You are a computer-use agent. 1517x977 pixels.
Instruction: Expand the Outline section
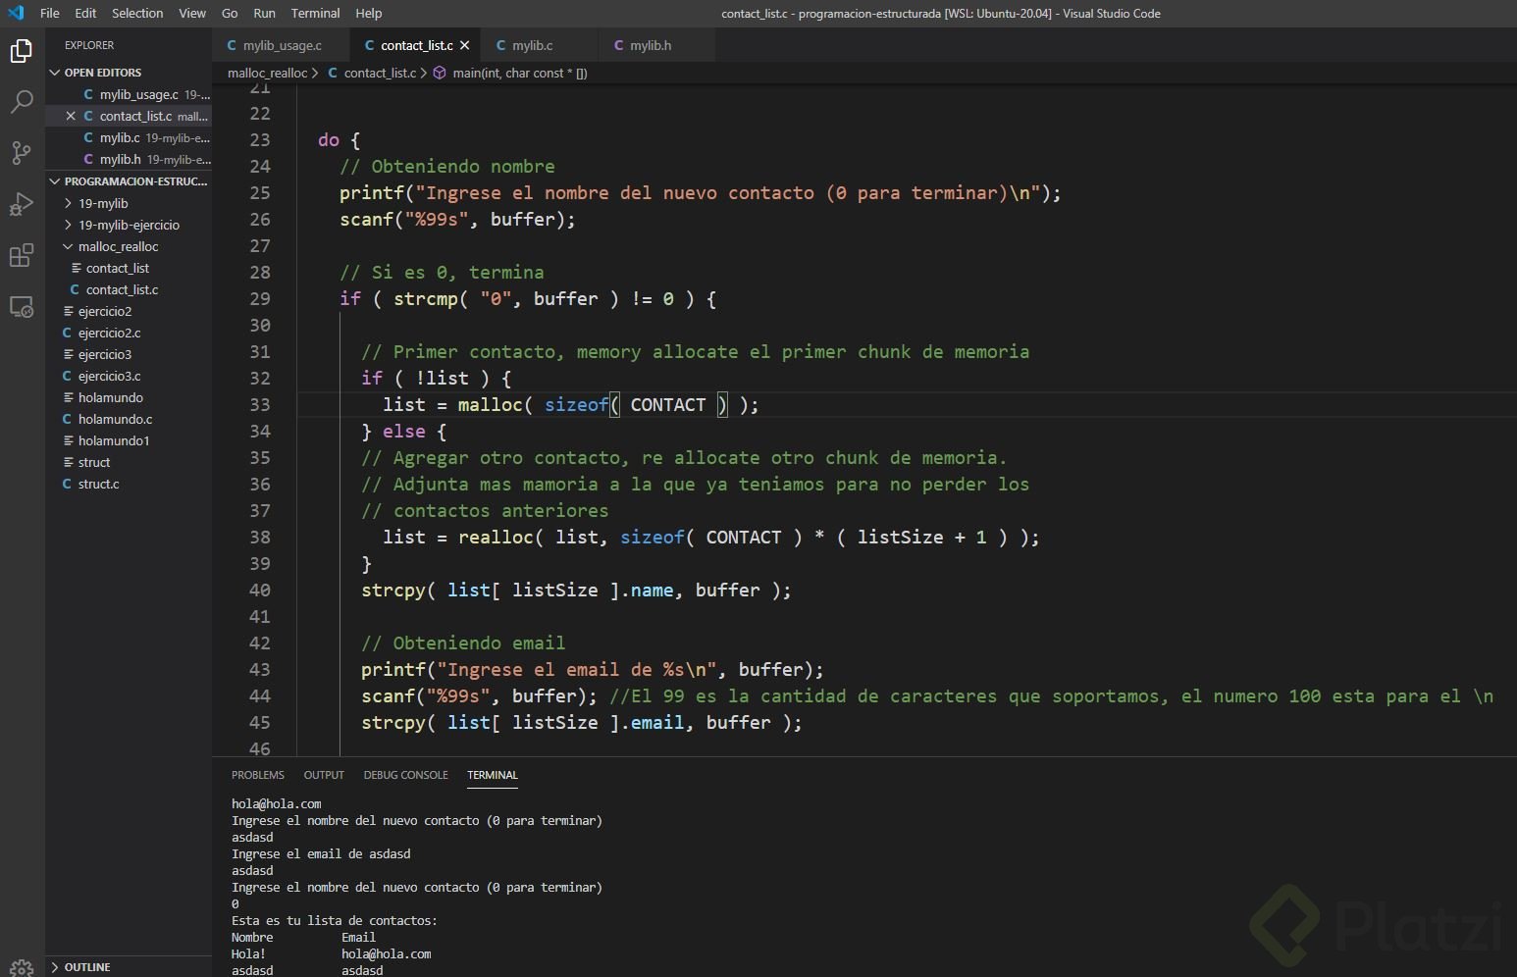pyautogui.click(x=86, y=967)
